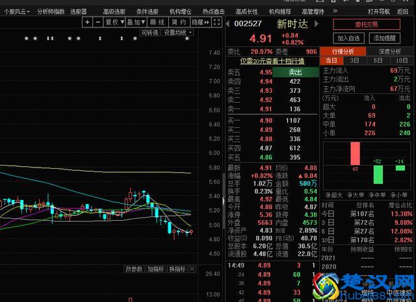The width and height of the screenshot is (416, 302).
Task: Open 高成长性 menu item
Action: [x=247, y=12]
